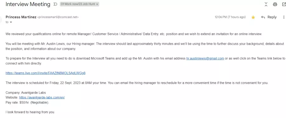Click the Reply arrow icon
Screen dimensions: 286x118
click(263, 17)
